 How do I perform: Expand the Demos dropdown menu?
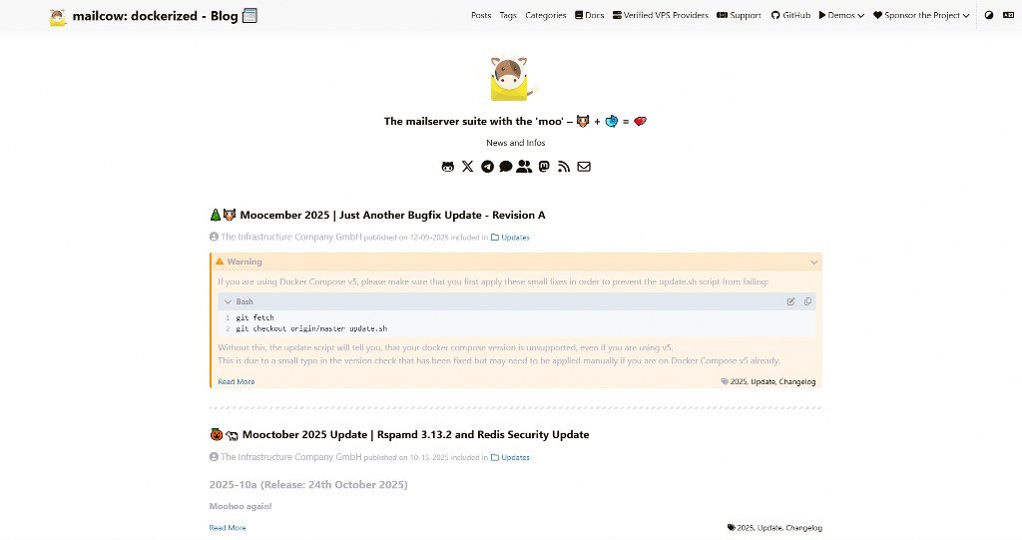tap(841, 15)
